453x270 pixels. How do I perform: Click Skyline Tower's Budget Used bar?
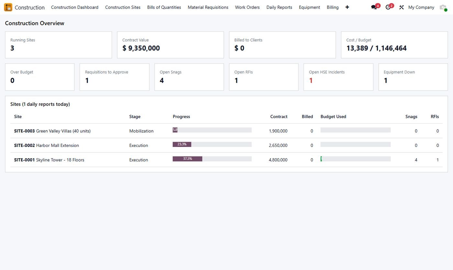tap(356, 159)
